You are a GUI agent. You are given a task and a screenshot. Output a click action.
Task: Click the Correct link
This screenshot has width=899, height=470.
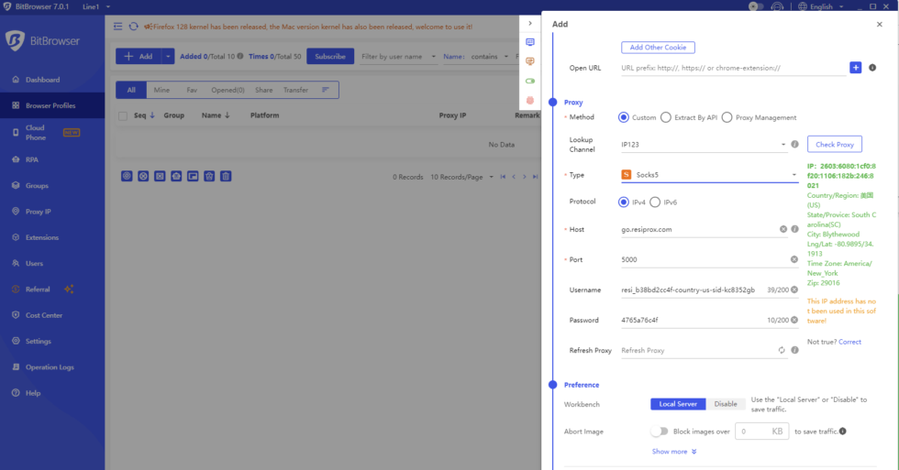(x=849, y=342)
